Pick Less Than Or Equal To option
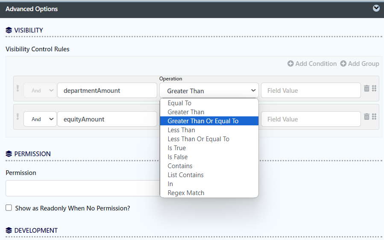This screenshot has width=384, height=240. click(198, 139)
